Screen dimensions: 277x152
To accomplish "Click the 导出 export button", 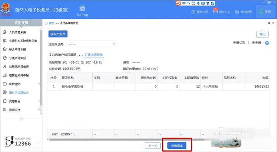I will 262,34.
